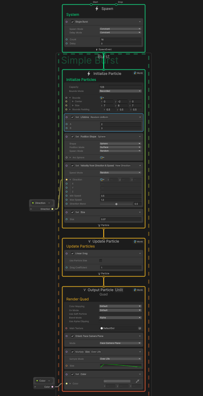
Task: Disable Set Velocity from Direction & Speed block
Action: point(72,166)
